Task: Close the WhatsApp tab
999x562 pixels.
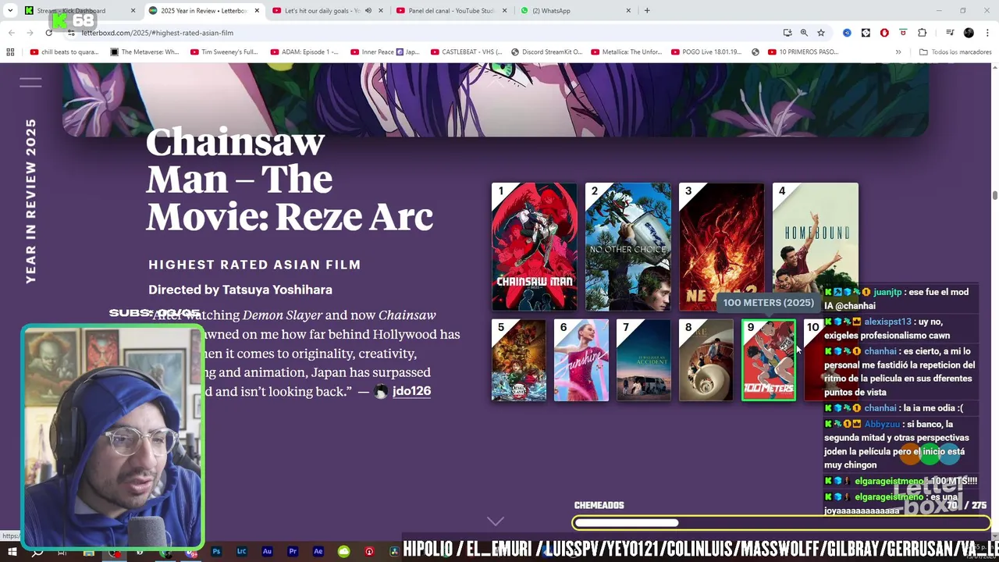Action: pyautogui.click(x=628, y=11)
